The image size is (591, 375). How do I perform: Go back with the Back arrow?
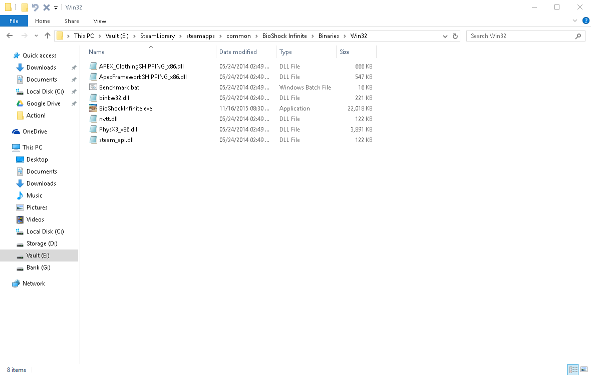pos(10,35)
